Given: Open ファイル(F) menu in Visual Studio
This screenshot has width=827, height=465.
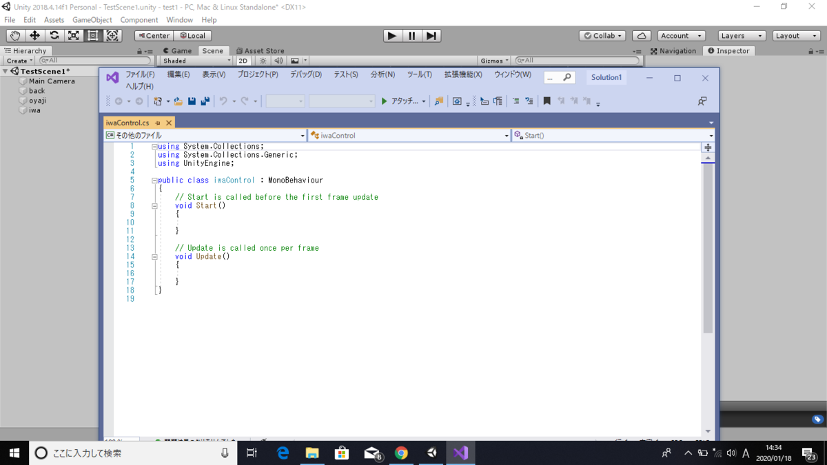Looking at the screenshot, I should (140, 74).
